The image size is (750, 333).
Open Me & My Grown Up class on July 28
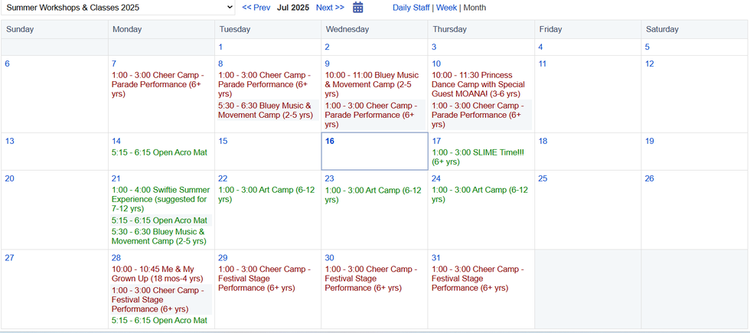pos(158,274)
